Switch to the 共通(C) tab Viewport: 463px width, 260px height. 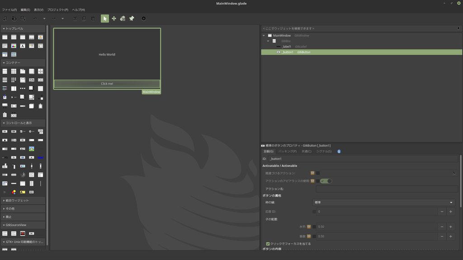(x=306, y=152)
